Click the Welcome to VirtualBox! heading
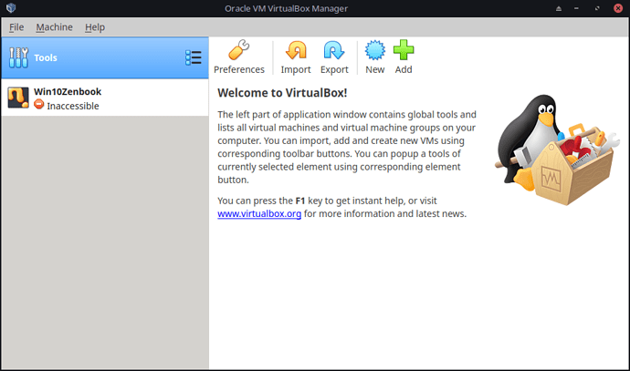This screenshot has height=371, width=630. click(282, 93)
